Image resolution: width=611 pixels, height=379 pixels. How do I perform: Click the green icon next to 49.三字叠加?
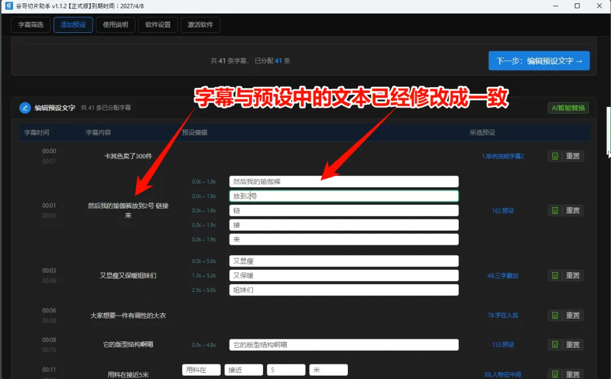555,275
